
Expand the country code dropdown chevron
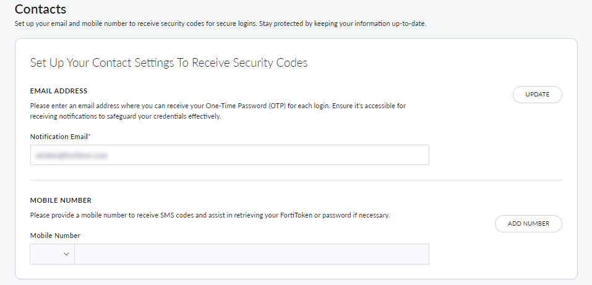tap(66, 254)
